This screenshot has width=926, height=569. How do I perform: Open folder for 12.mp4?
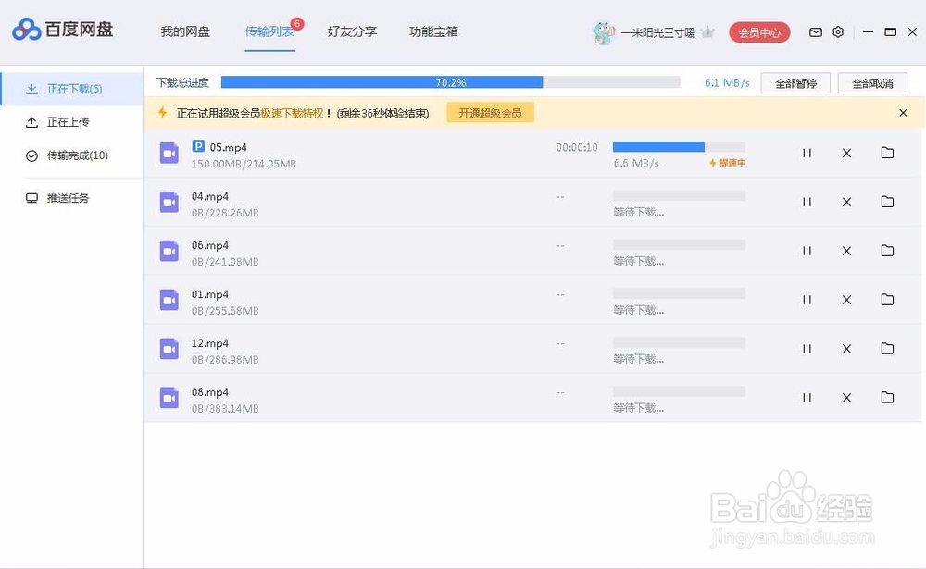coord(887,349)
